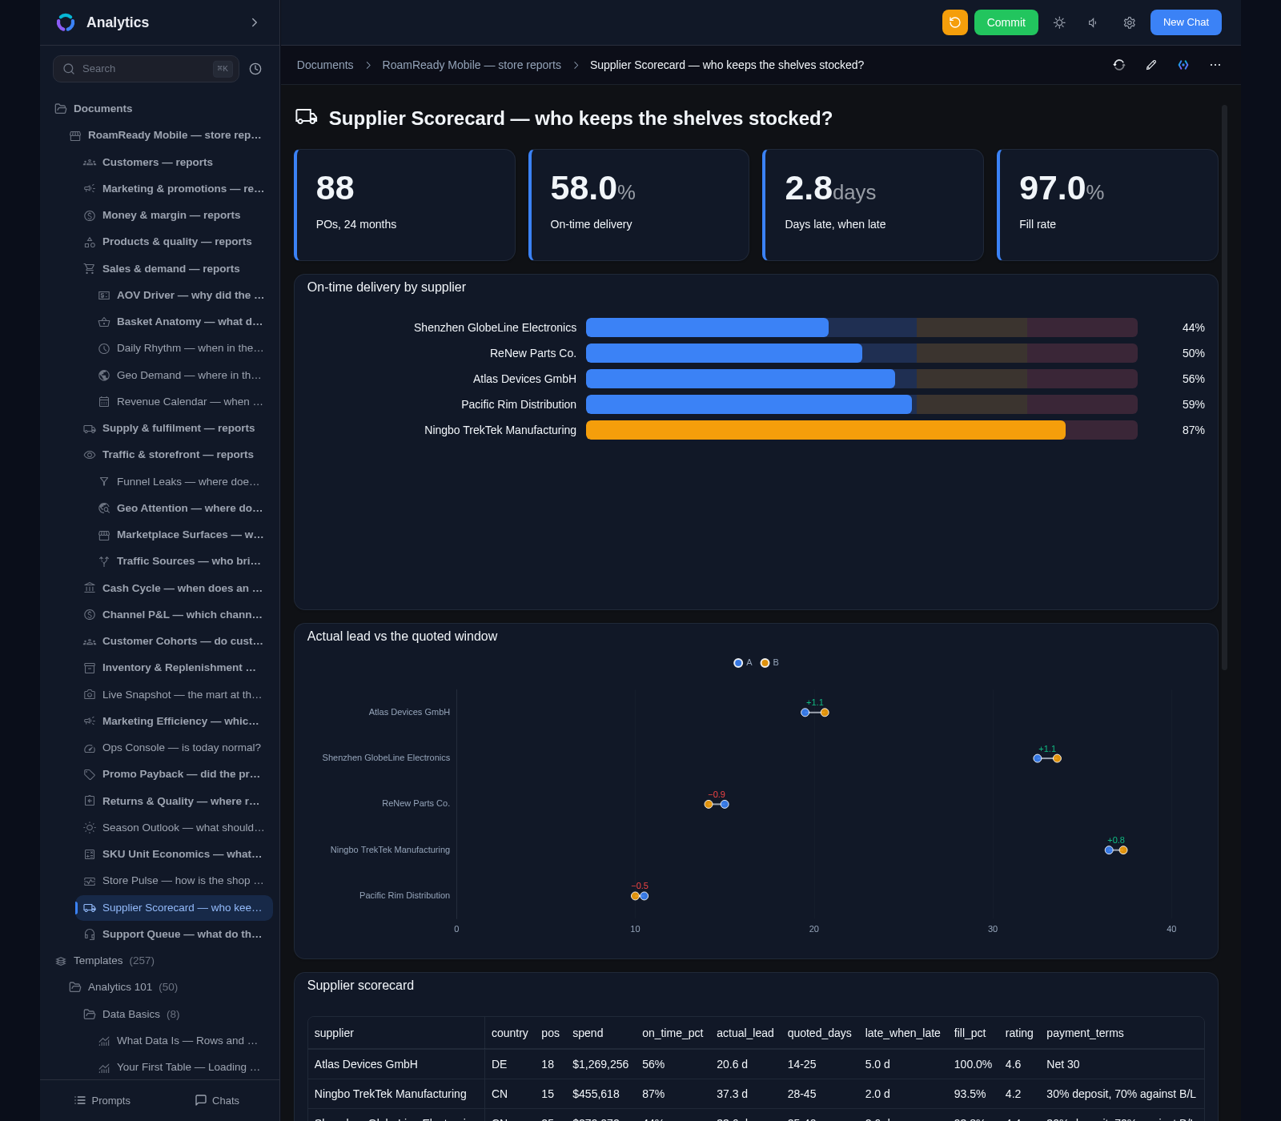Go to Documents breadcrumb
The width and height of the screenshot is (1281, 1121).
click(325, 65)
